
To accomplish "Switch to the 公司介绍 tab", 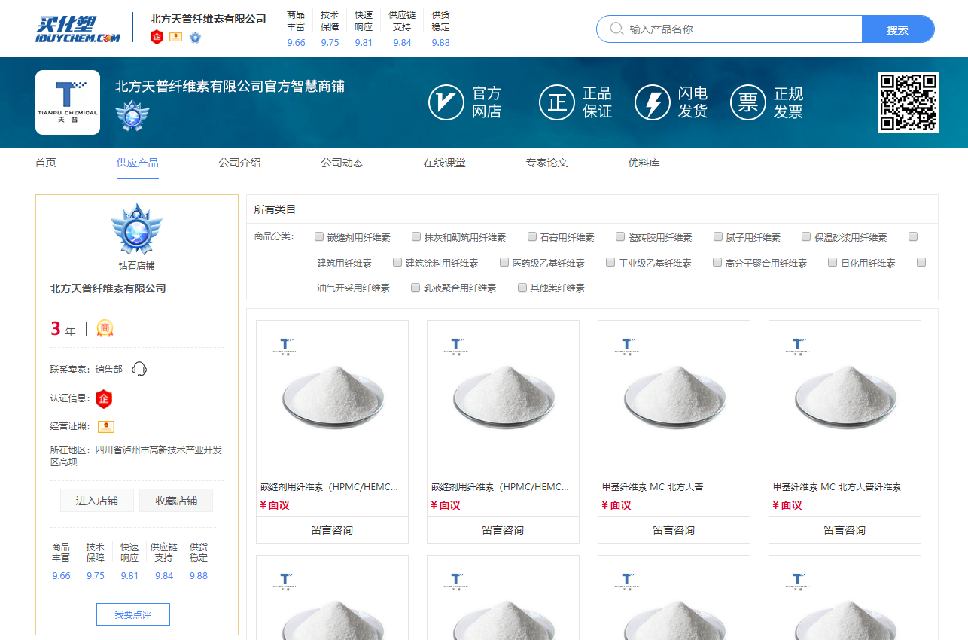I will click(239, 163).
